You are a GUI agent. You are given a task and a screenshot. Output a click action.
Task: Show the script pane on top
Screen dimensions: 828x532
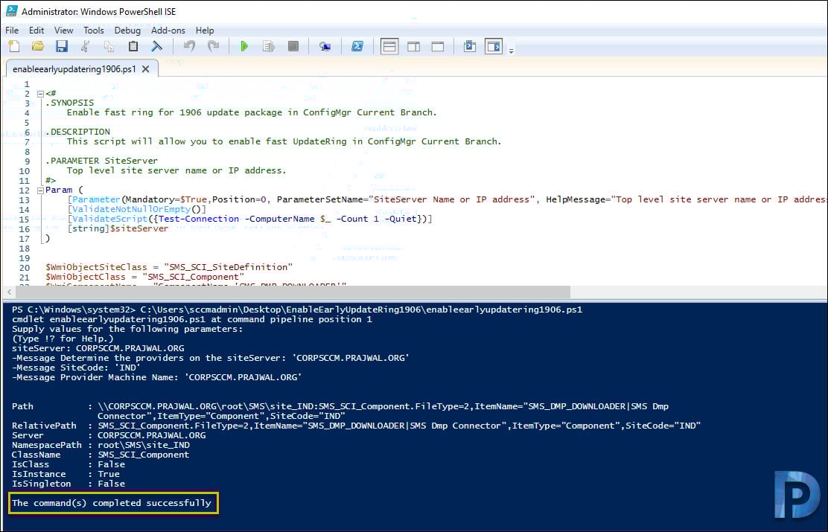point(389,46)
